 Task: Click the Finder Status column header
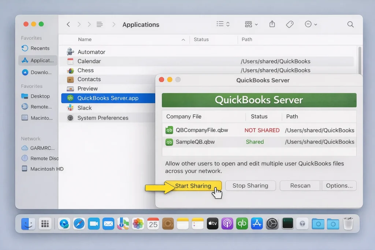coord(201,40)
